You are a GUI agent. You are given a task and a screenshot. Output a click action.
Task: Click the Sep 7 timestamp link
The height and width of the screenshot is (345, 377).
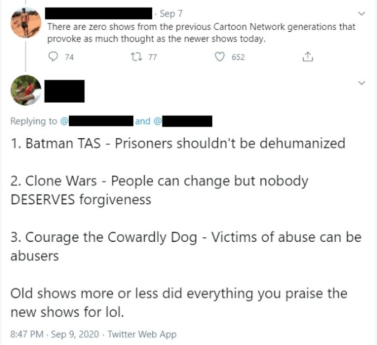click(171, 13)
